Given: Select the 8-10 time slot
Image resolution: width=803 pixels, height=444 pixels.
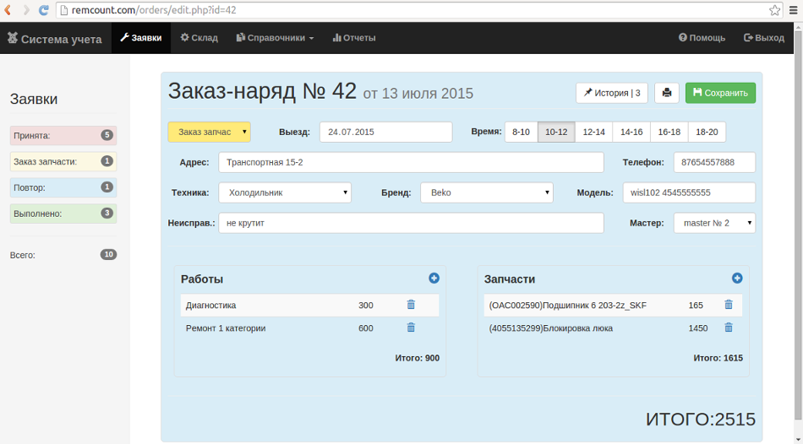Looking at the screenshot, I should [x=521, y=132].
